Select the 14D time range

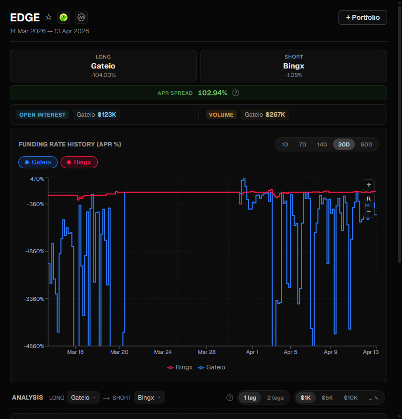coord(322,144)
